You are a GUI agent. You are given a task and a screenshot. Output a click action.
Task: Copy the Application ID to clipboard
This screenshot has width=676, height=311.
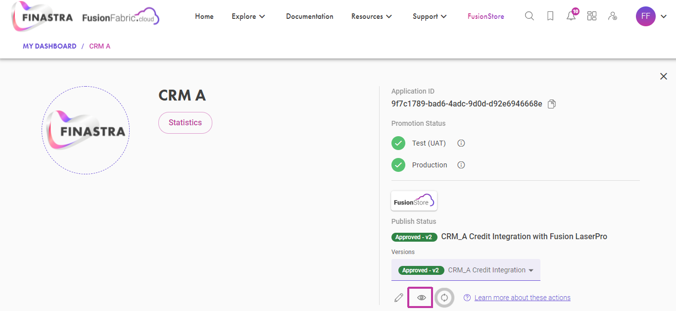pyautogui.click(x=552, y=104)
